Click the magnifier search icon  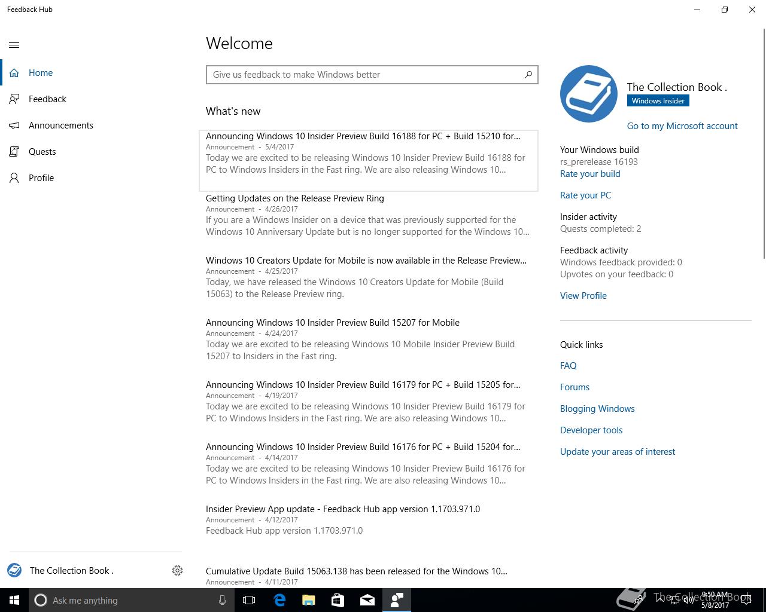click(x=528, y=75)
